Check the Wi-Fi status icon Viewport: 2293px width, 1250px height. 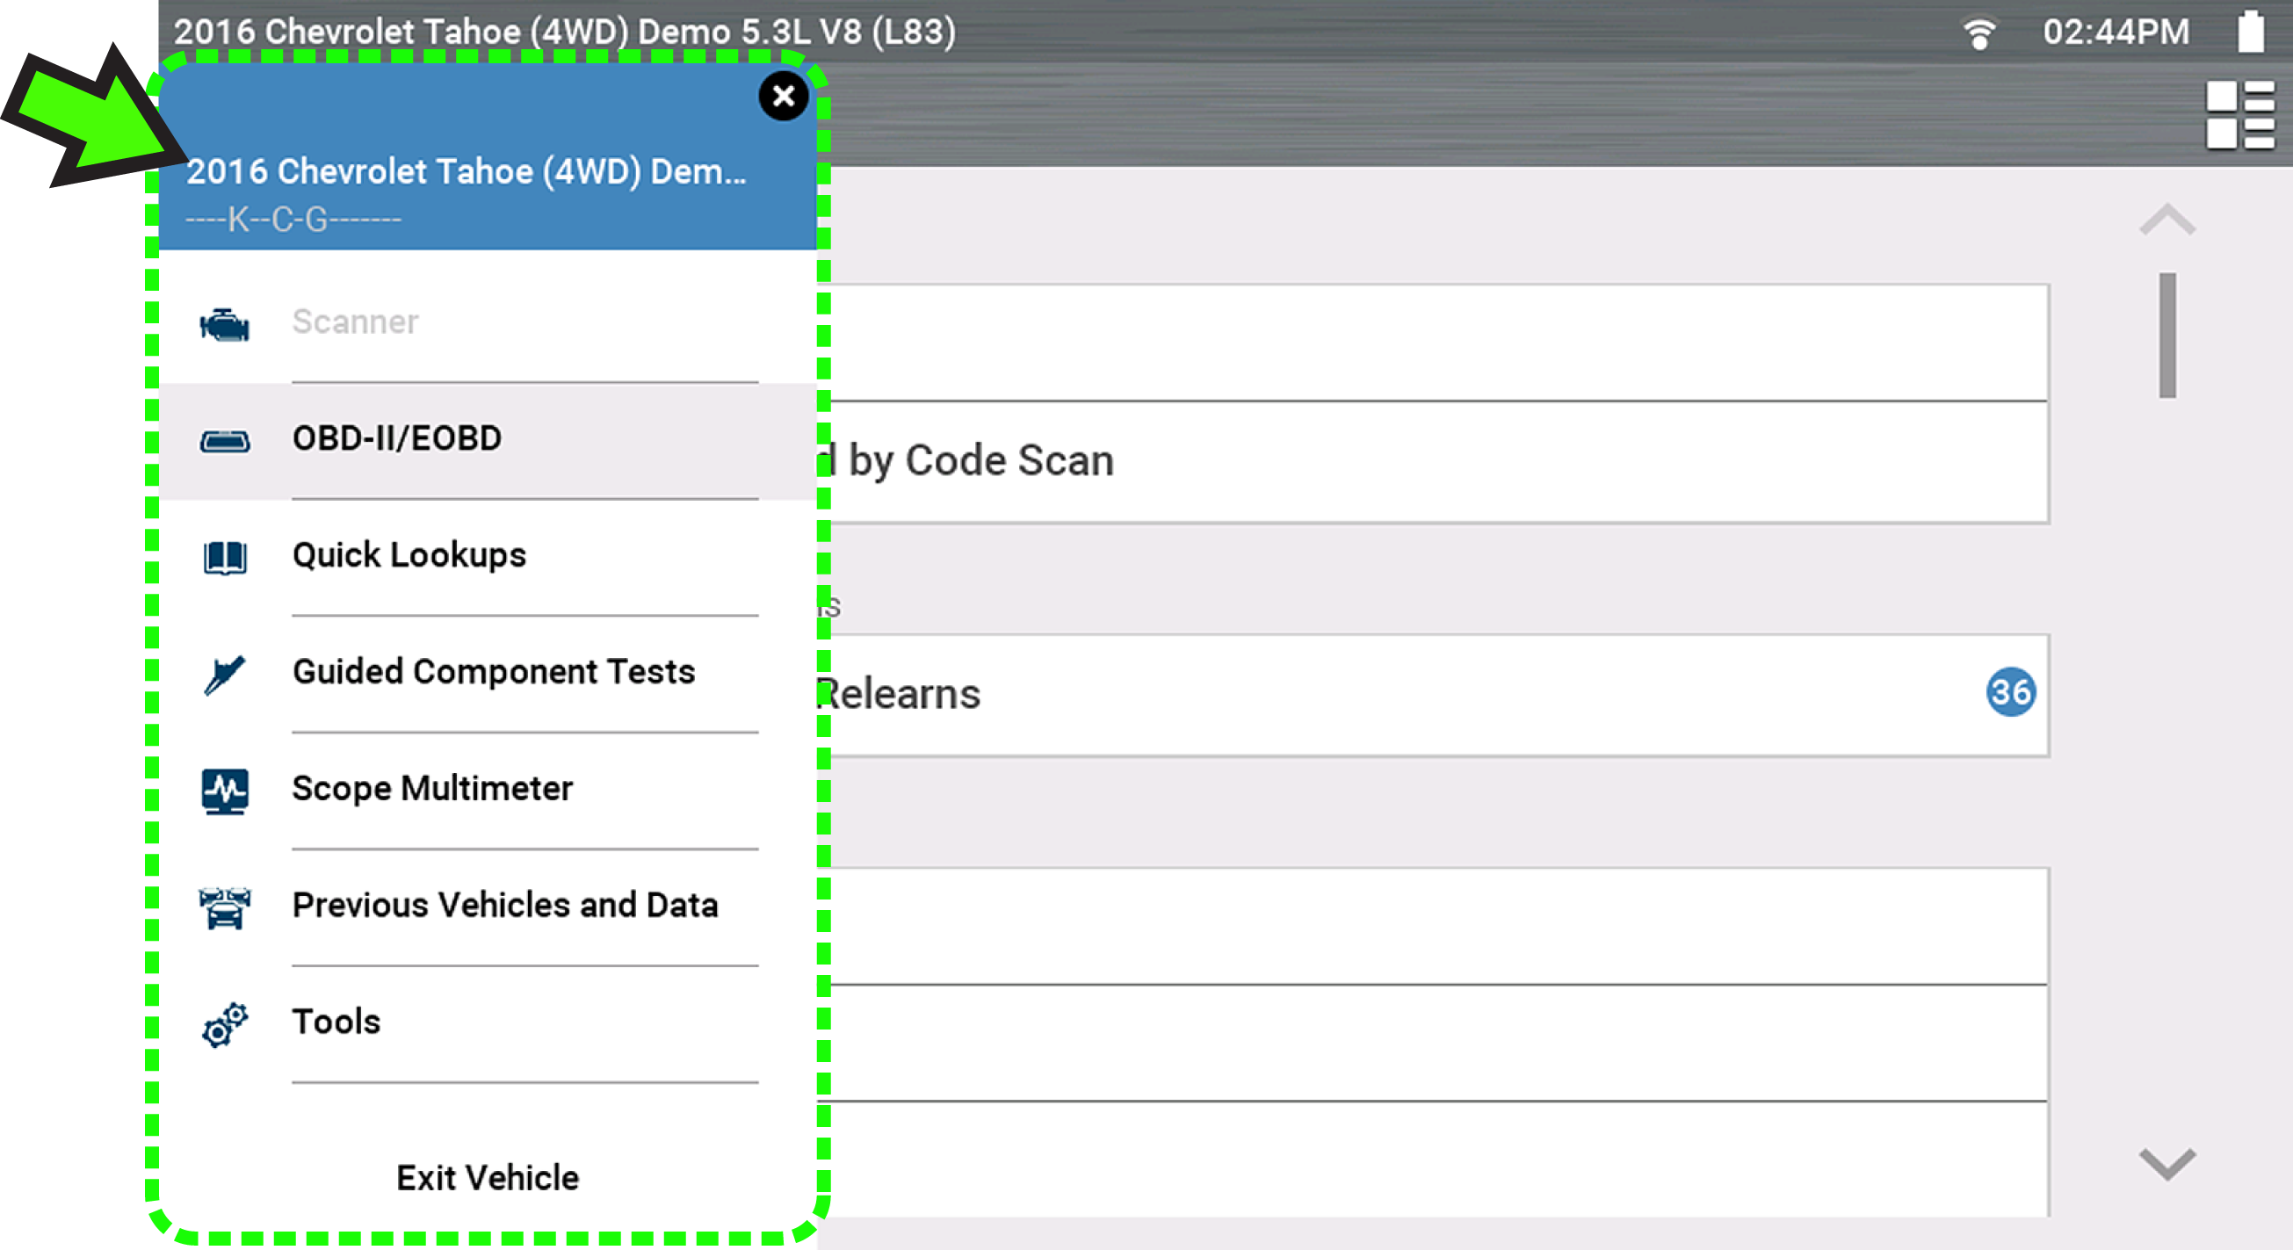coord(1978,34)
